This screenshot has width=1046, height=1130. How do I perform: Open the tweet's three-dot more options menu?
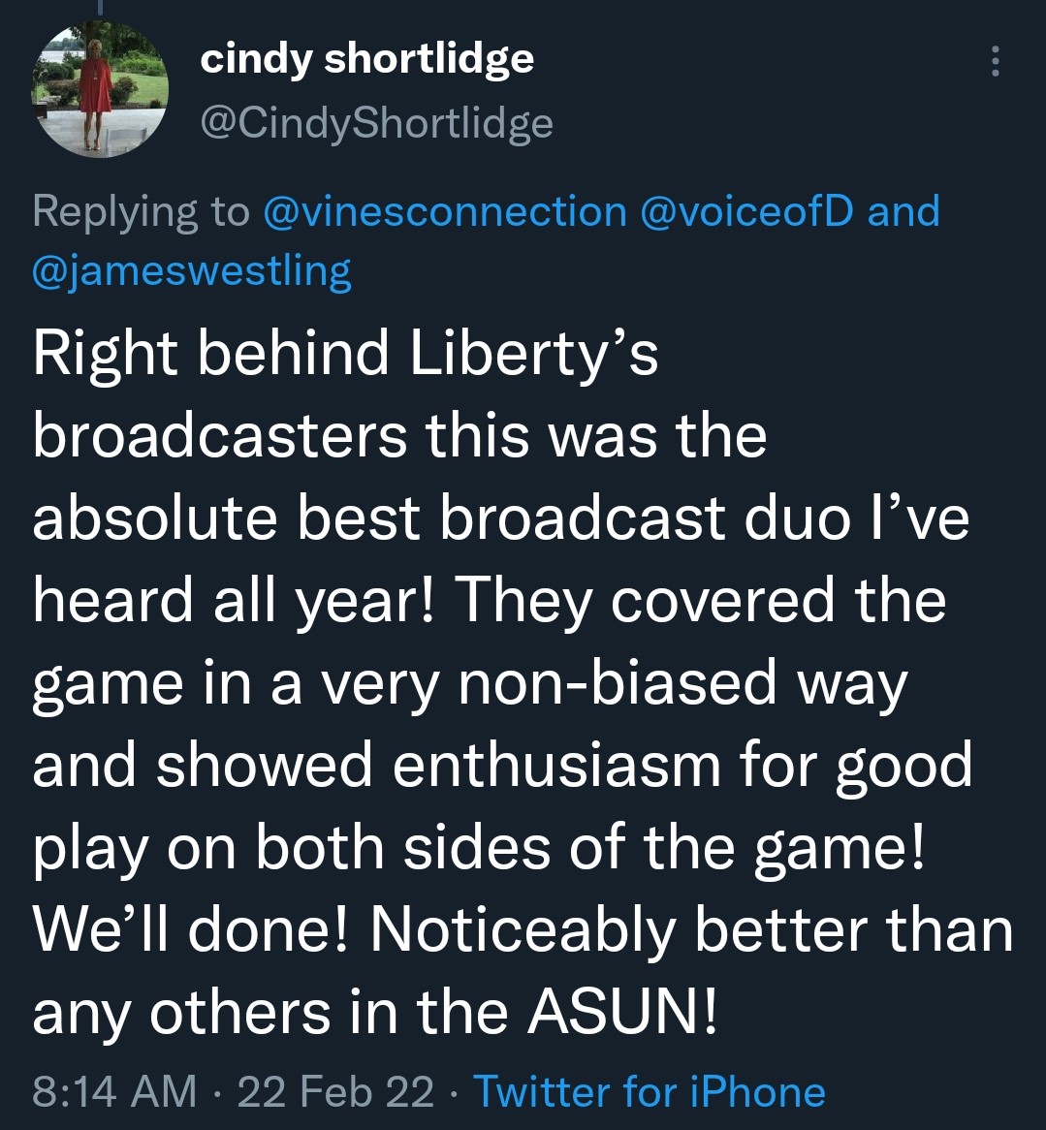coord(994,62)
